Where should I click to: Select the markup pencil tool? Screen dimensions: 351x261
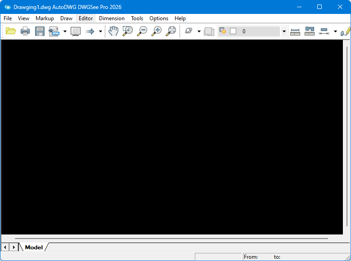coord(346,31)
